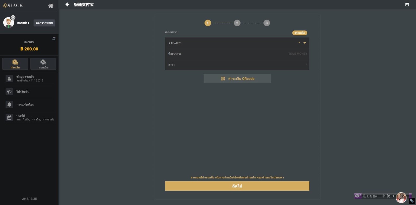Refresh the iMONEY balance
This screenshot has height=205, width=416.
(x=54, y=39)
